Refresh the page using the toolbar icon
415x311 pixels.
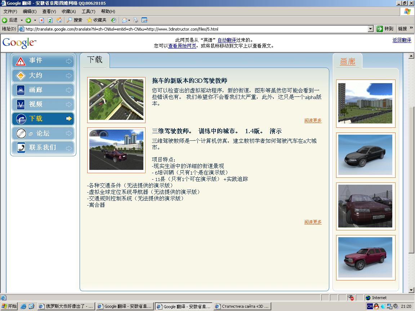(50, 20)
